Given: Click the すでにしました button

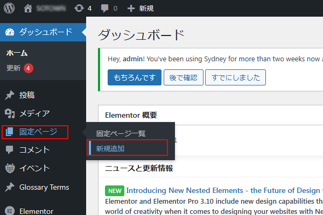Looking at the screenshot, I should tap(235, 77).
